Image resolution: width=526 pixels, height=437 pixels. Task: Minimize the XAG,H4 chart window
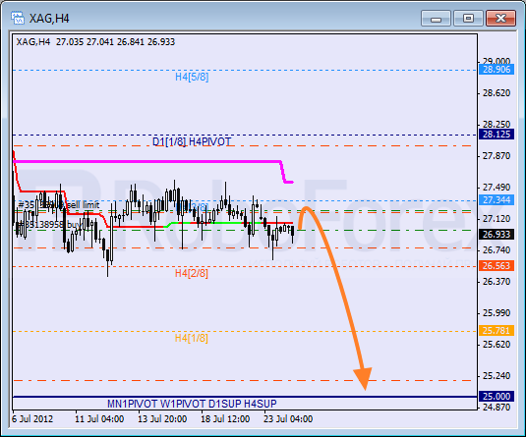pyautogui.click(x=436, y=18)
